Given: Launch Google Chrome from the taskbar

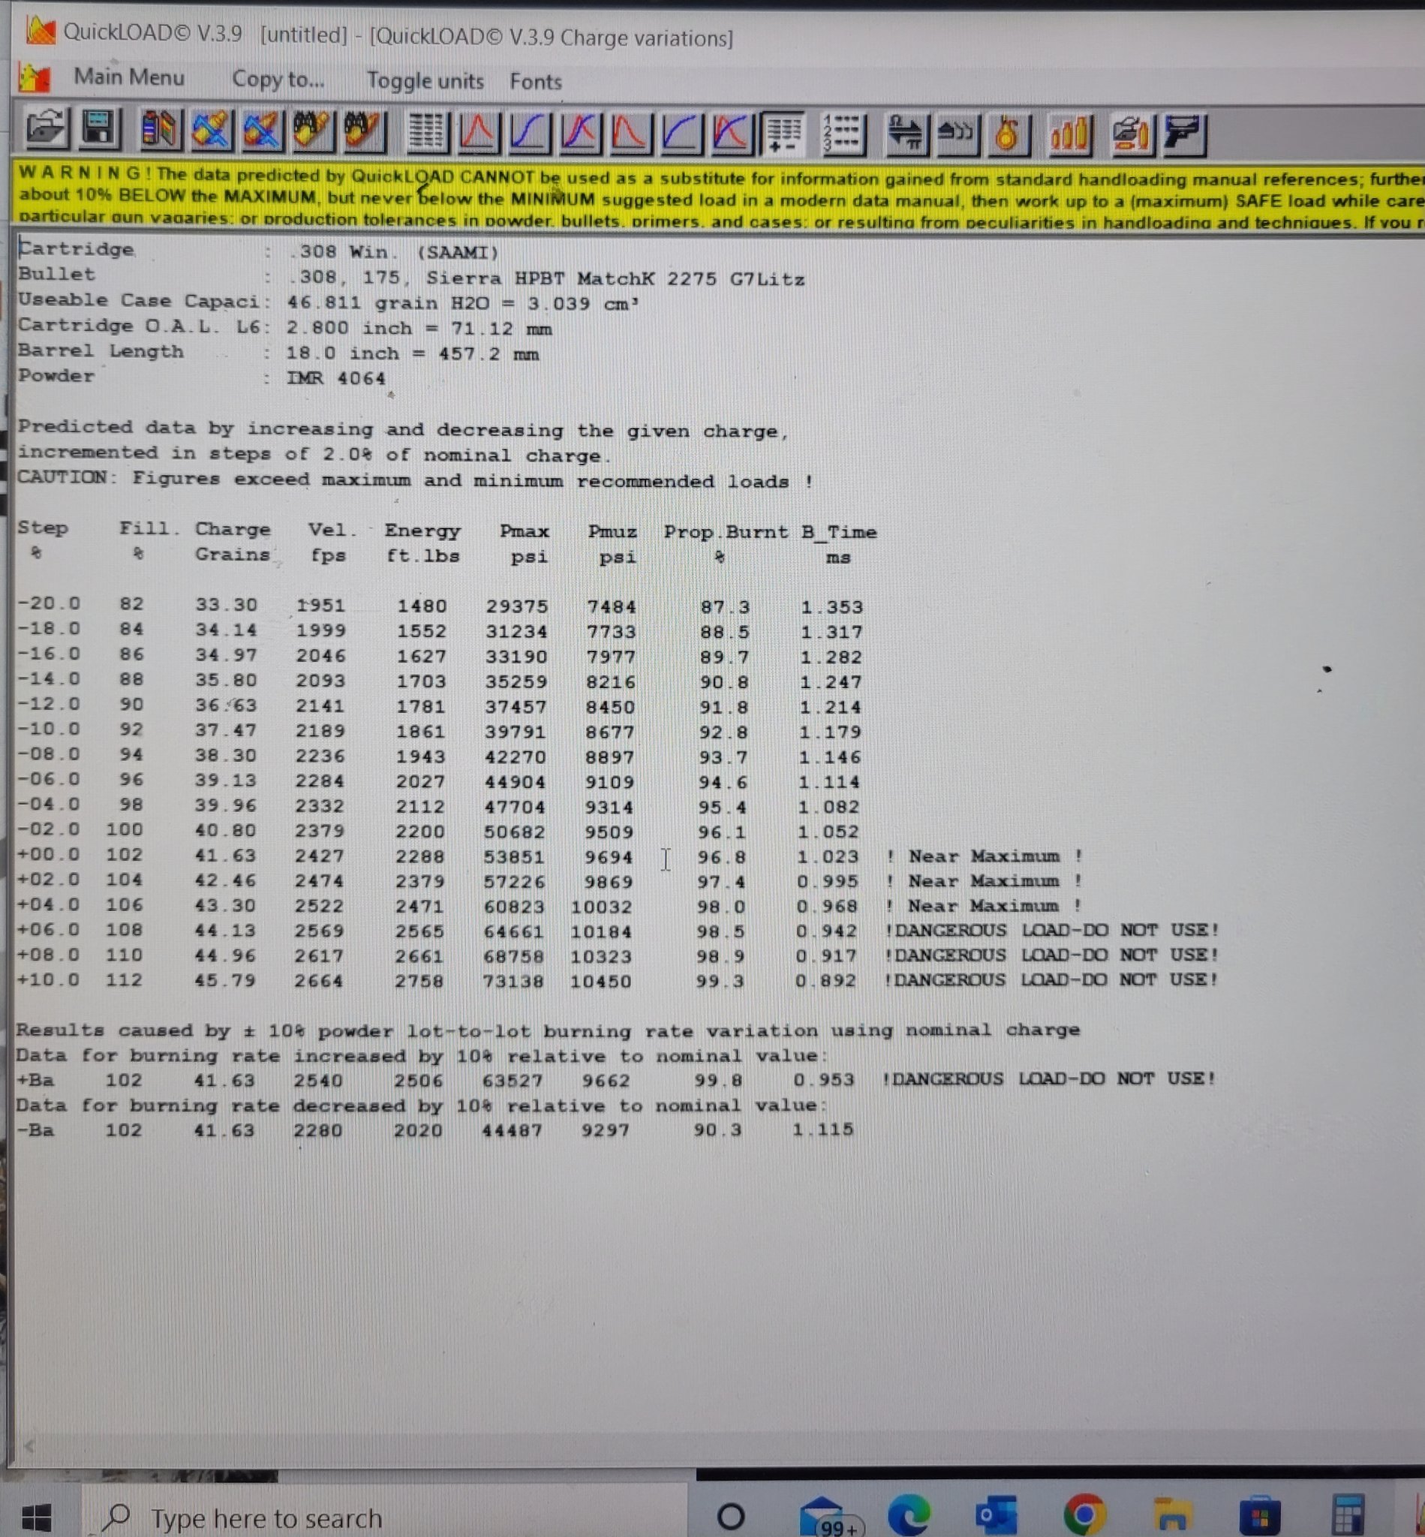Looking at the screenshot, I should coord(1084,1514).
